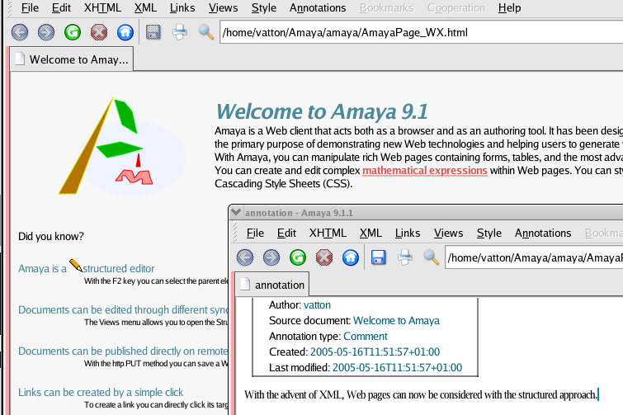Viewport: 623px width, 415px height.
Task: Click magnifier search icon in annotation window
Action: [431, 257]
